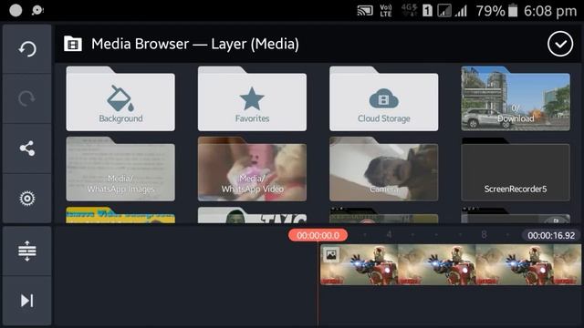
Task: Click the timeline ruler mark 4
Action: (x=390, y=234)
